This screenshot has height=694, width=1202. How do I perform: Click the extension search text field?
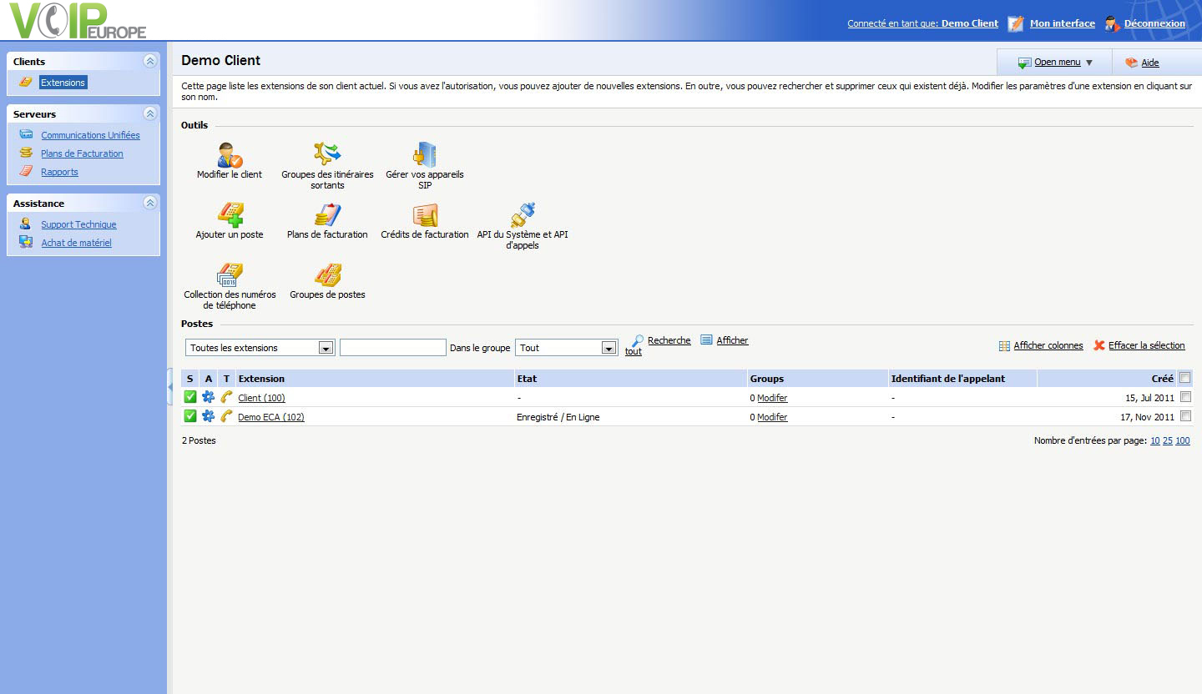click(x=392, y=348)
